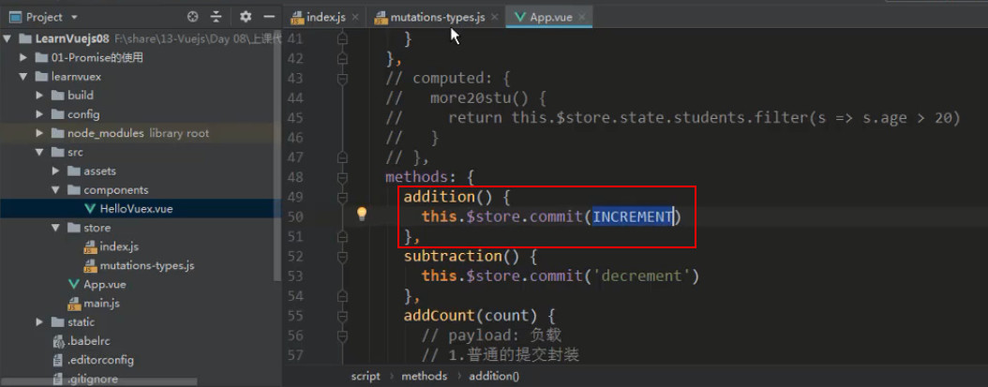Click the fold end marker at line 51
The width and height of the screenshot is (988, 387).
(x=342, y=236)
